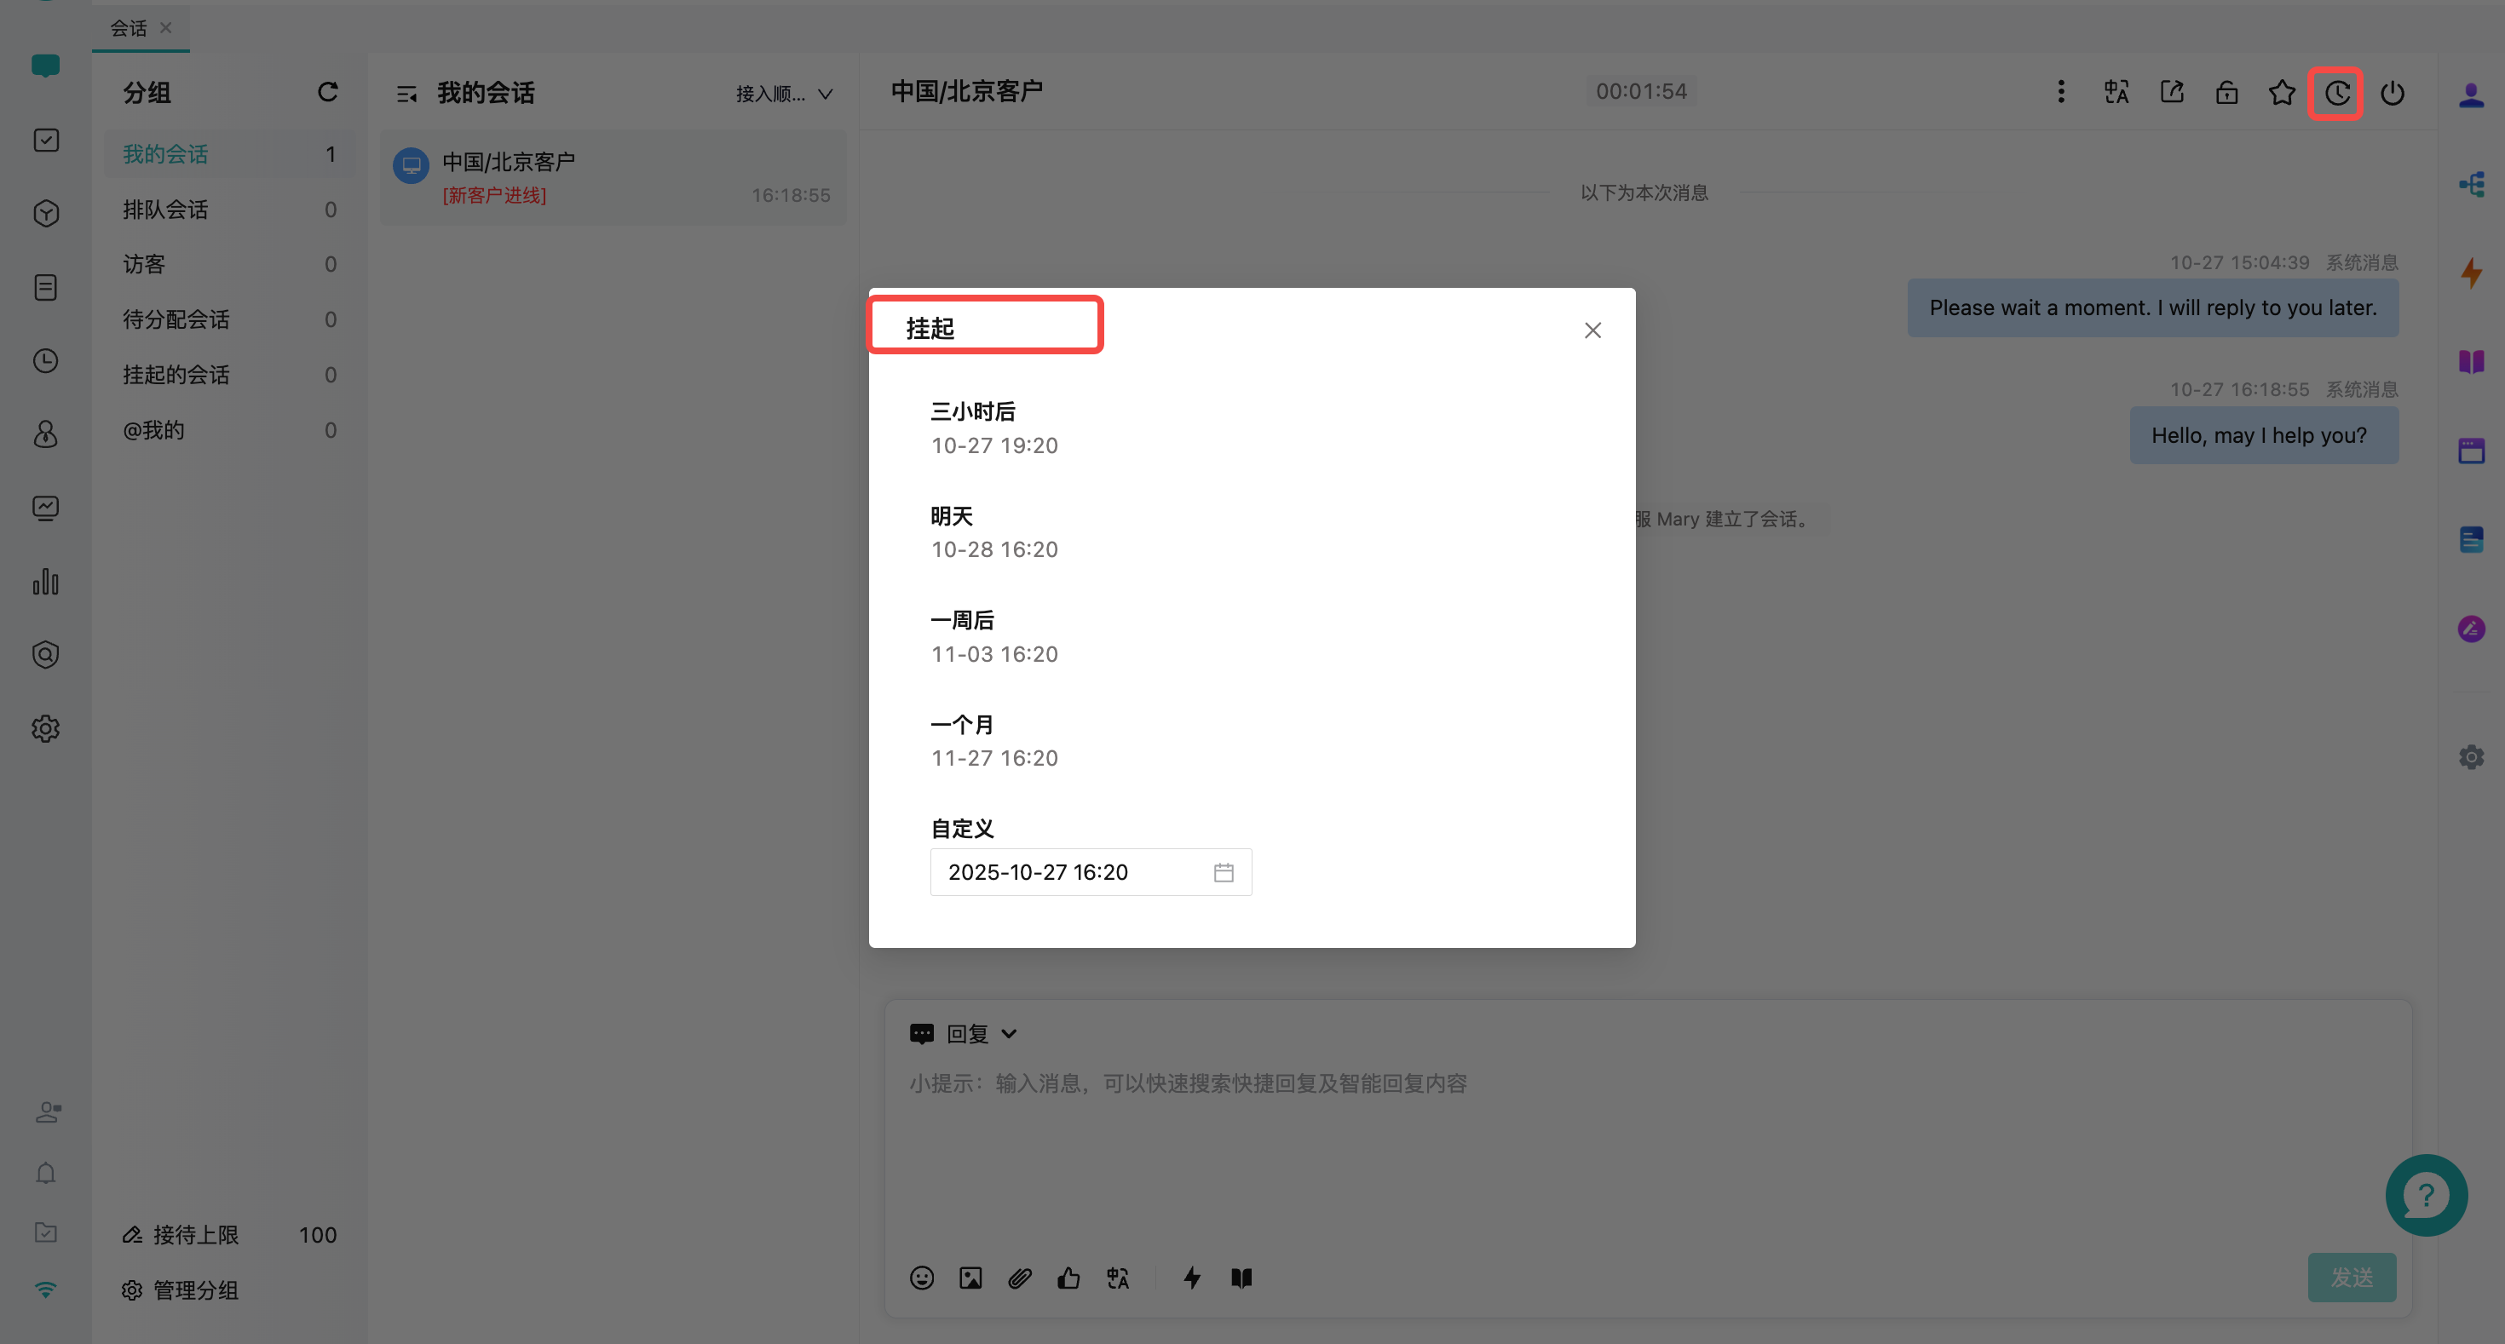The image size is (2505, 1344).
Task: Switch to the 排队会话 group
Action: (x=164, y=208)
